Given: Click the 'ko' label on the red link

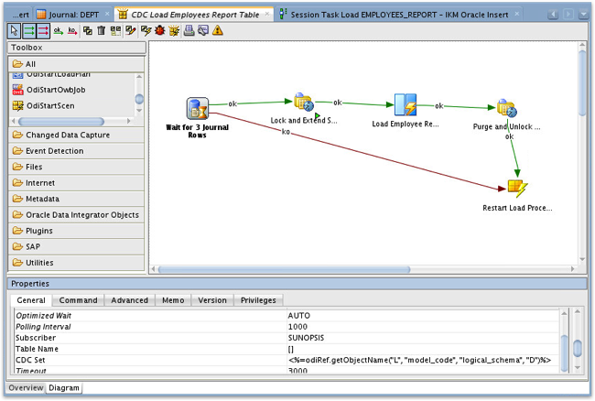Looking at the screenshot, I should (x=286, y=132).
